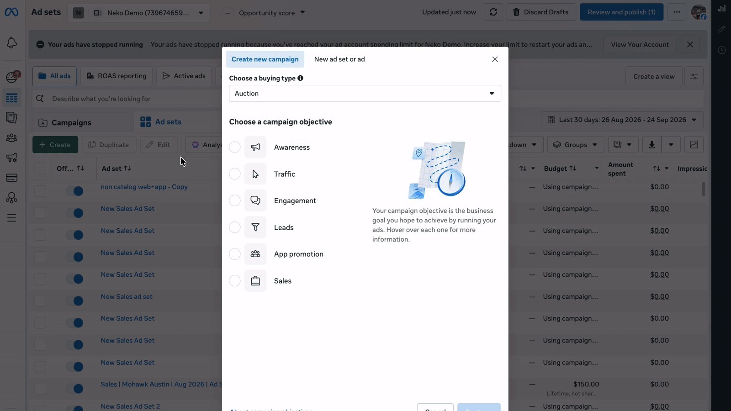Toggle off non catalog web+app - Copy ad set
Image resolution: width=731 pixels, height=411 pixels.
pyautogui.click(x=74, y=191)
